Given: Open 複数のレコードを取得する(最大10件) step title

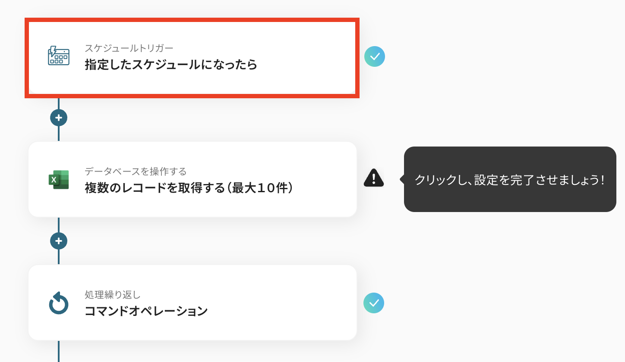Looking at the screenshot, I should [189, 188].
